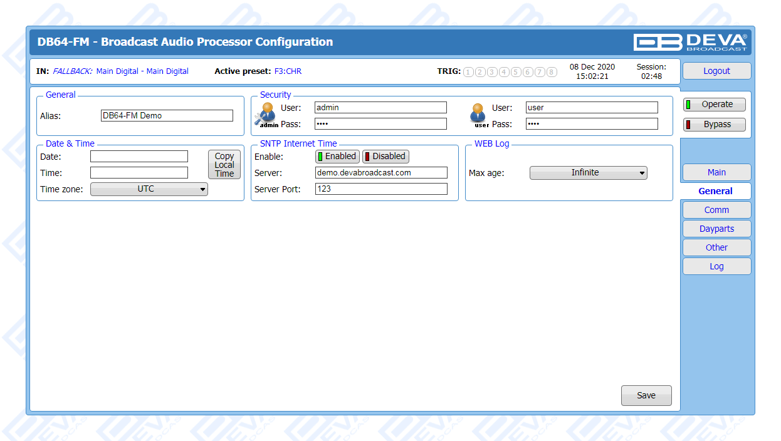
Task: Click the Alias input field
Action: tap(167, 116)
